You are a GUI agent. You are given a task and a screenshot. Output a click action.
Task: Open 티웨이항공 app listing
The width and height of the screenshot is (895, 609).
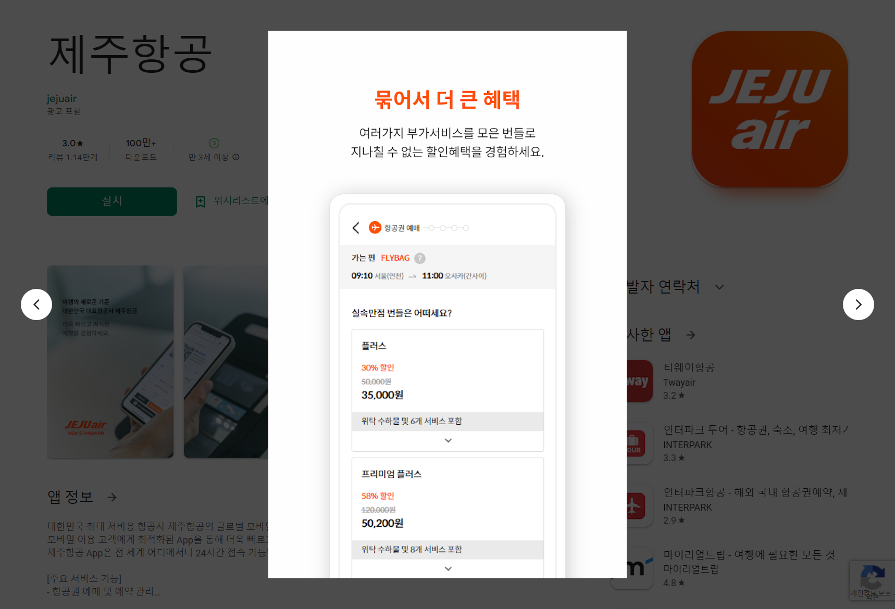click(689, 367)
